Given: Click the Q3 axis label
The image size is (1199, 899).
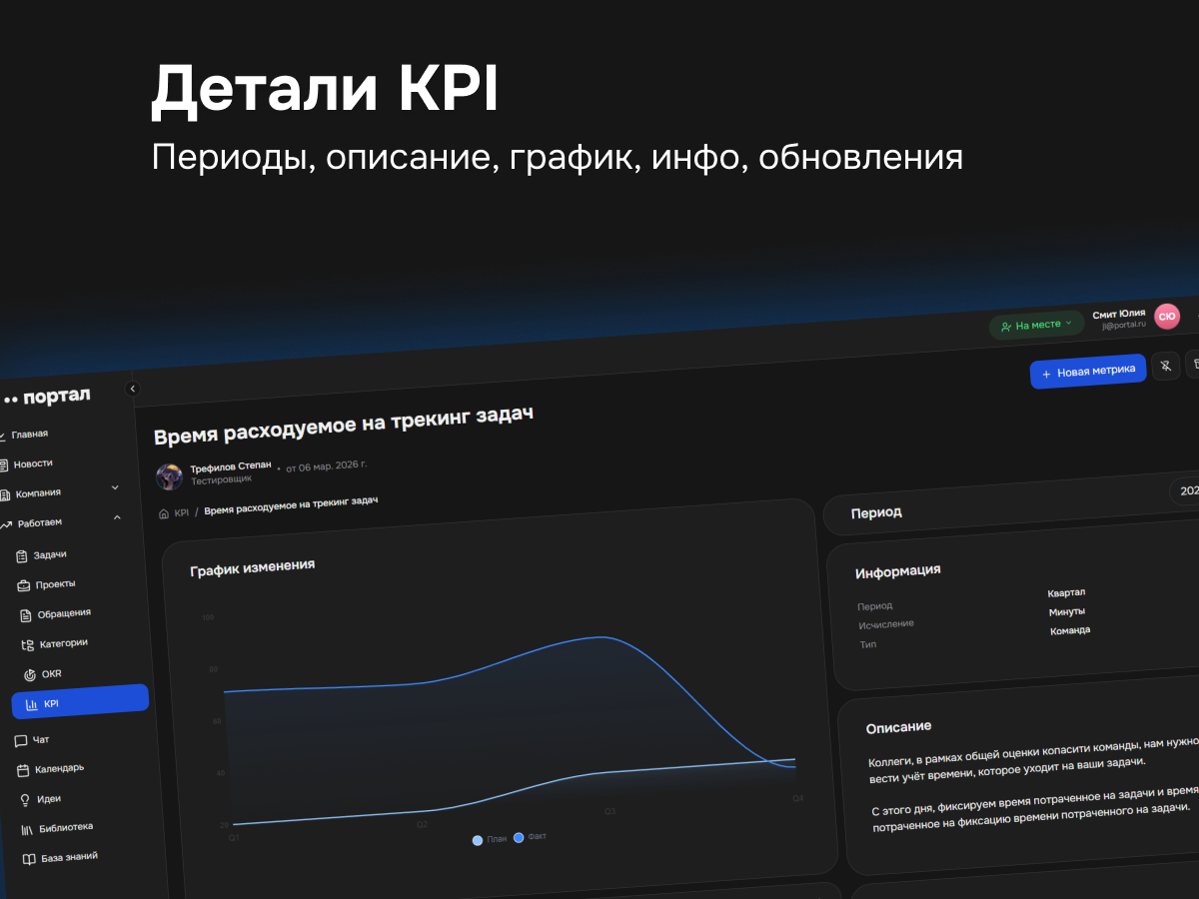Looking at the screenshot, I should point(608,811).
